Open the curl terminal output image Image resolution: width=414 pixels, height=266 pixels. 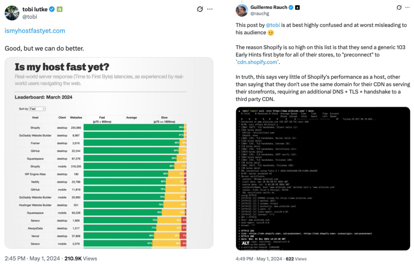(x=323, y=178)
